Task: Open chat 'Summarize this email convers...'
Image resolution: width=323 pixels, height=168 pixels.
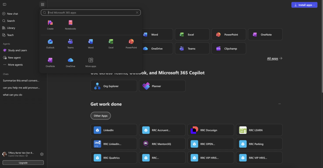Action: 21,81
